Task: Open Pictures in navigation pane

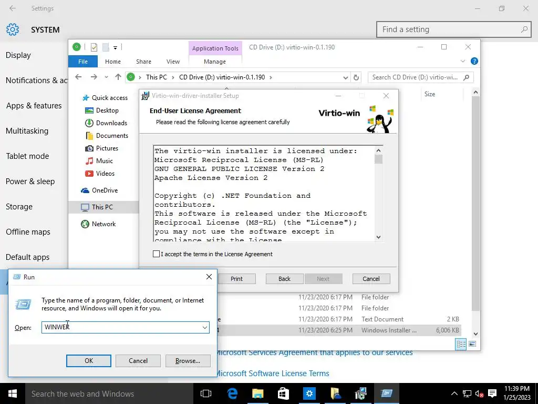Action: pyautogui.click(x=101, y=148)
